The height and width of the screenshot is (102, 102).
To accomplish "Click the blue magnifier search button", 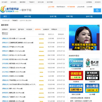I will click(97, 10).
